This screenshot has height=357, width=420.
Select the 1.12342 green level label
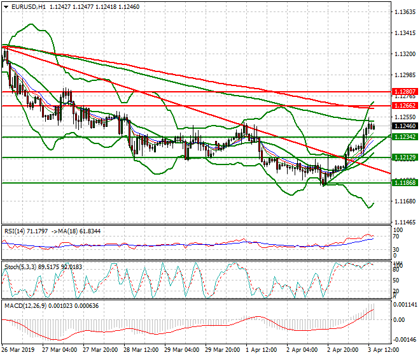[405, 137]
